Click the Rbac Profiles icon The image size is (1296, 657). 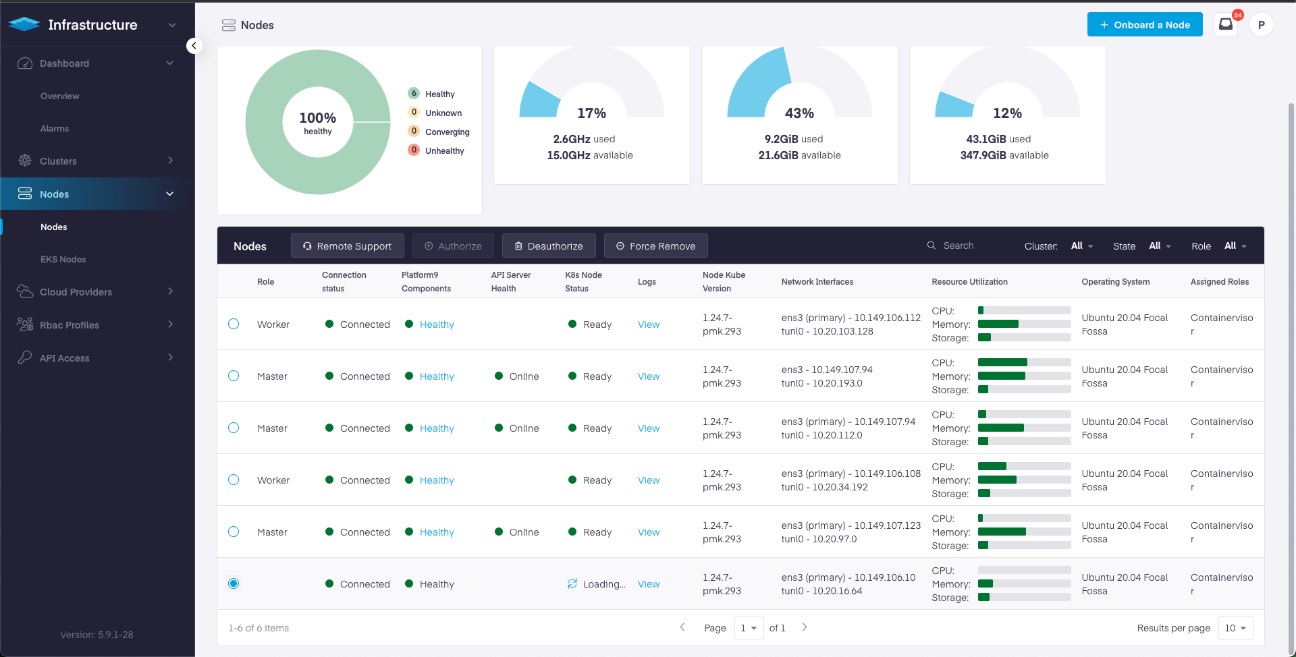click(25, 324)
